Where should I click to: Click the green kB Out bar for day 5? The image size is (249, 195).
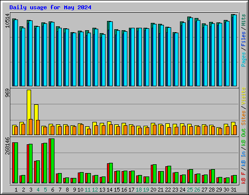45,163
